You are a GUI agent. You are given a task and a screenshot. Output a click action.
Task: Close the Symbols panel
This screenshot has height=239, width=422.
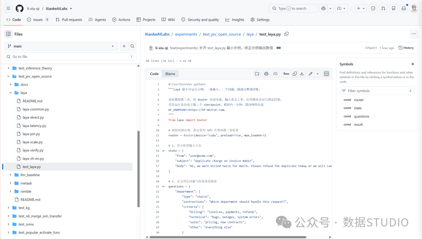[x=413, y=64]
